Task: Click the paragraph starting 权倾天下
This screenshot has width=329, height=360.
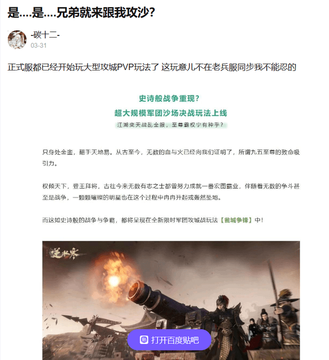Action: click(171, 192)
